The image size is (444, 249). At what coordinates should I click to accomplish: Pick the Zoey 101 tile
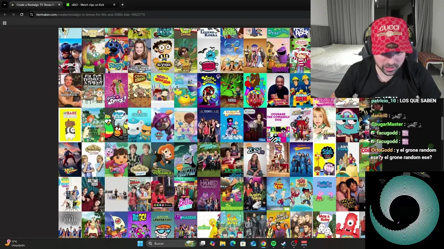tap(255, 159)
